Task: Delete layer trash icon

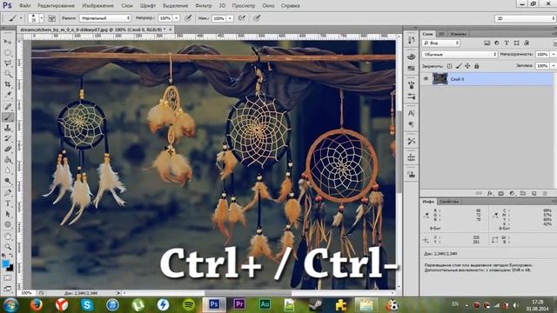Action: [x=545, y=193]
